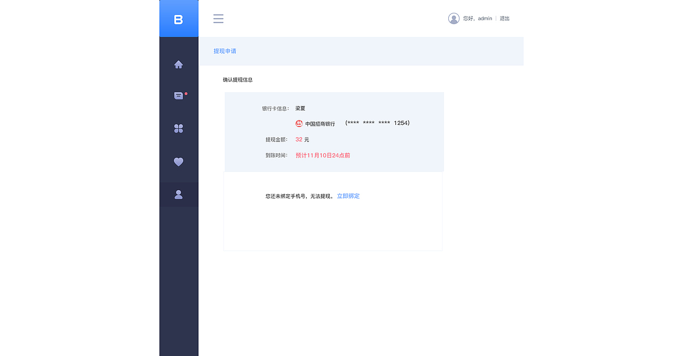Screen dimensions: 683x356
Task: Open the home icon in sidebar
Action: [x=179, y=65]
